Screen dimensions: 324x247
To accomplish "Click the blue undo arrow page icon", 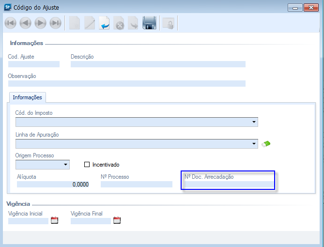I will (104, 23).
